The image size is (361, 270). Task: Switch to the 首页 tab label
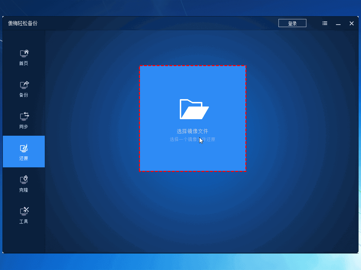pos(24,64)
